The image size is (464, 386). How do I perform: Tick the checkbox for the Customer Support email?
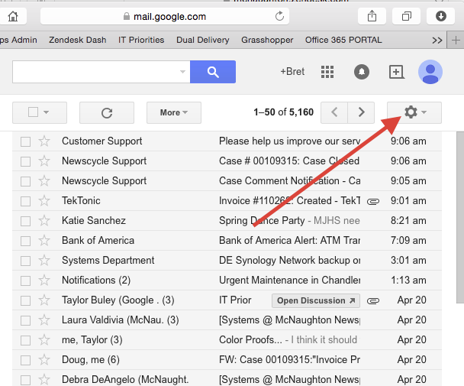click(25, 141)
